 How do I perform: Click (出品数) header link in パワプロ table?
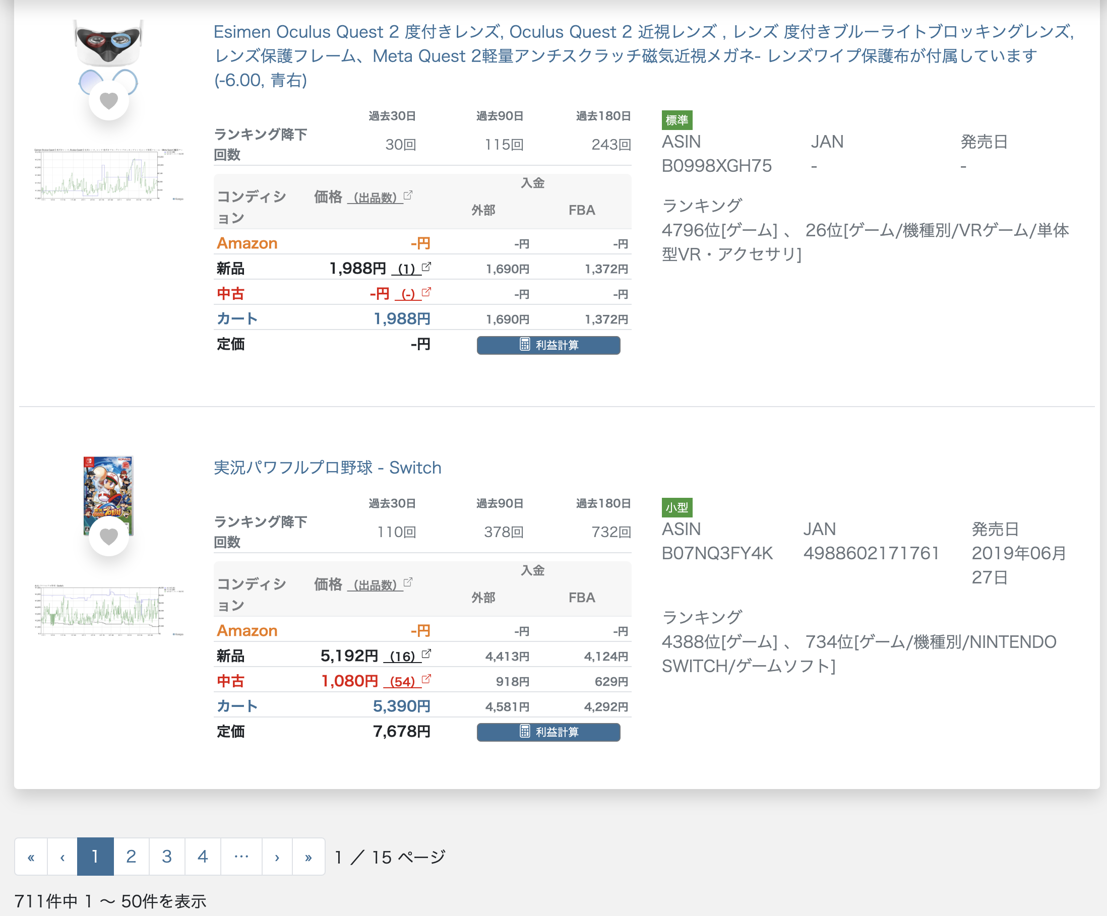pos(375,585)
